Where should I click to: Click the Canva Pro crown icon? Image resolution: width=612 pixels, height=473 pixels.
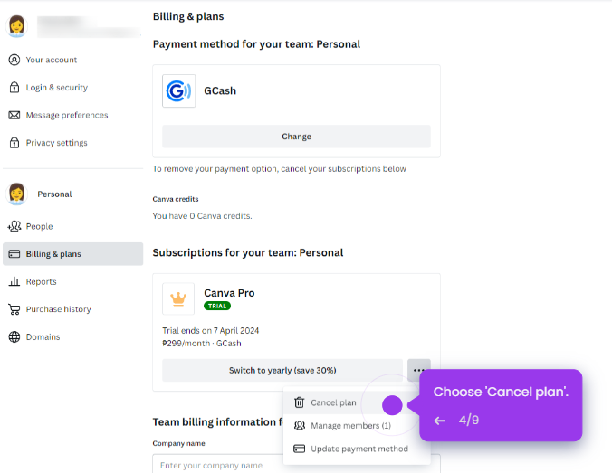tap(178, 298)
